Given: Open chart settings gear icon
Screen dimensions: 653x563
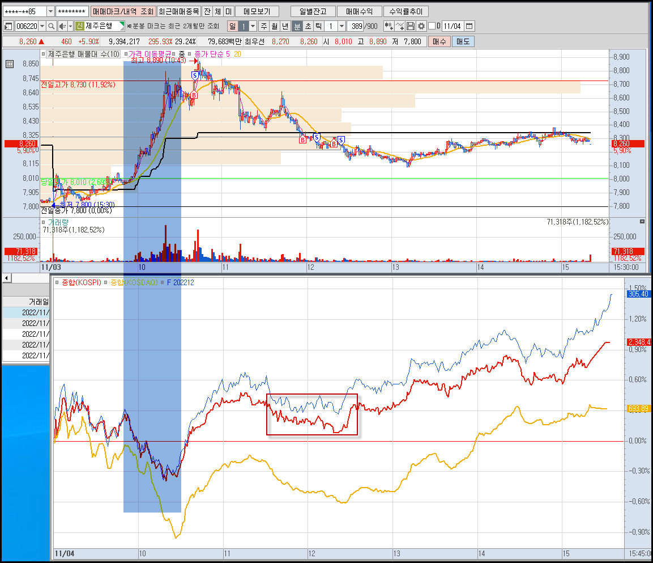Looking at the screenshot, I should (421, 26).
